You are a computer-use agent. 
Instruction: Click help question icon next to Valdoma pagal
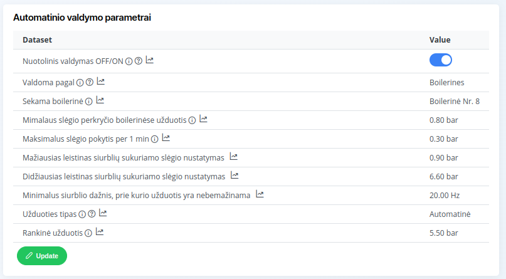[x=90, y=82]
